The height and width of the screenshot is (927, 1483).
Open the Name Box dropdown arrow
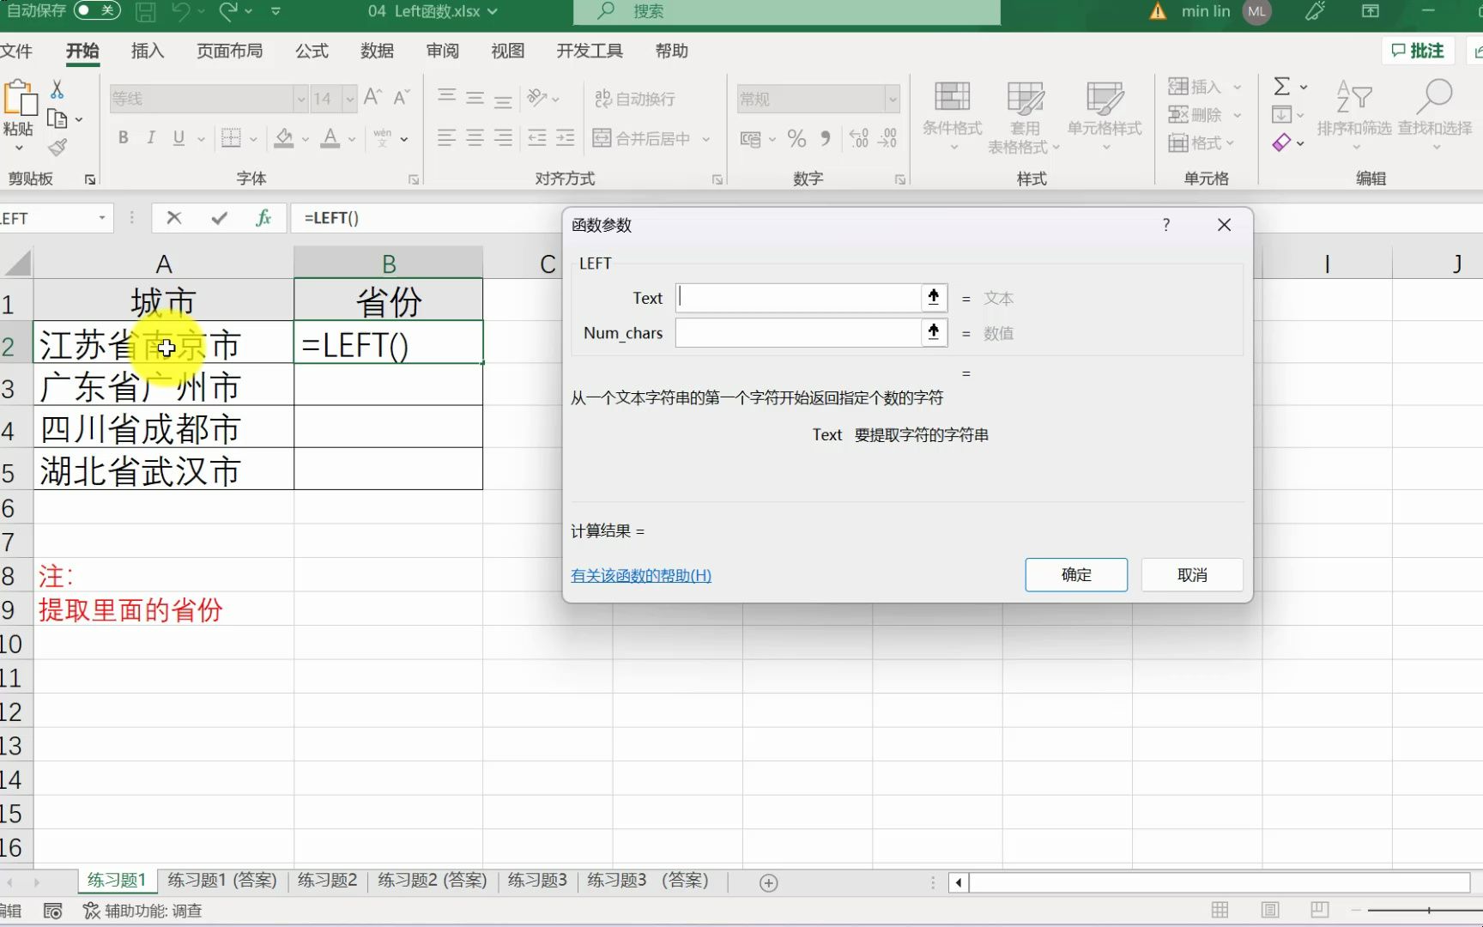(x=102, y=218)
